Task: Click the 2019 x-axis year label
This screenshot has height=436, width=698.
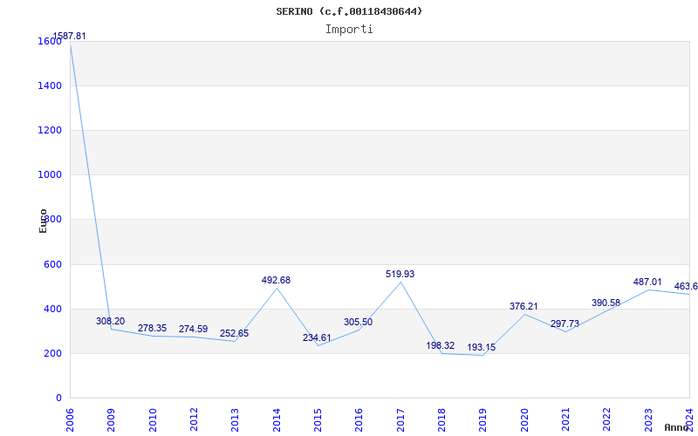Action: 482,419
